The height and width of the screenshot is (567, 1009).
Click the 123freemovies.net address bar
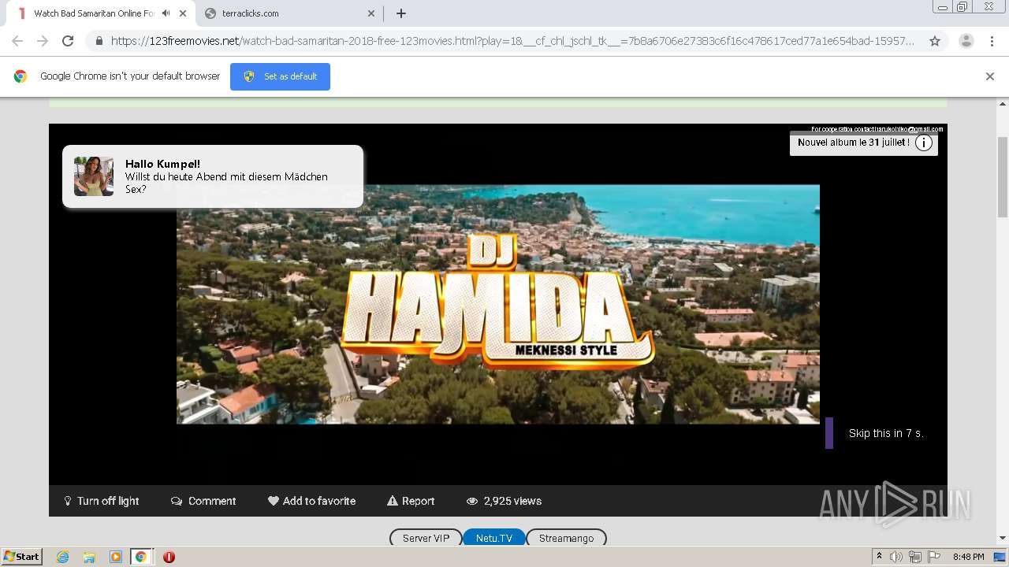(512, 41)
